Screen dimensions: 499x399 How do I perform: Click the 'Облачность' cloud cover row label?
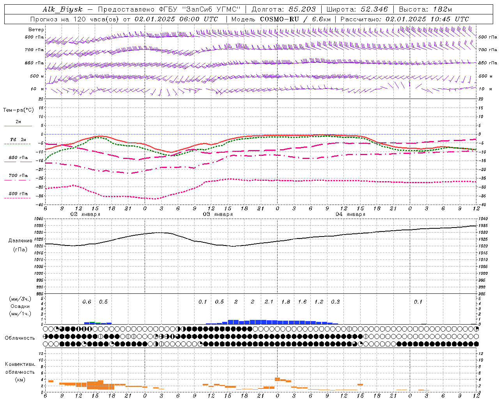point(20,338)
